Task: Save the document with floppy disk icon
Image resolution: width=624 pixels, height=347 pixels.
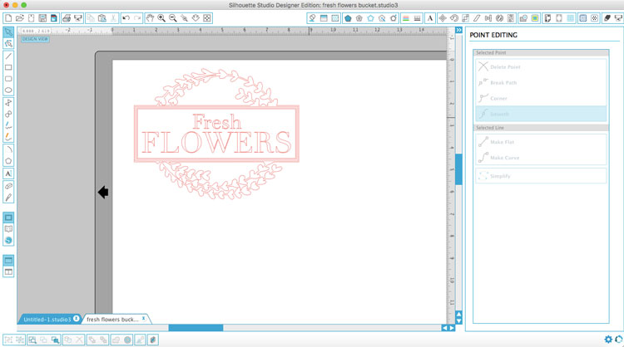Action: tap(42, 18)
